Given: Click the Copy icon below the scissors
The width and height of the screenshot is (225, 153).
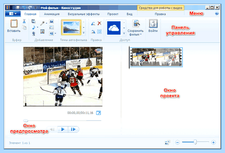Looking at the screenshot, I should [24, 27].
